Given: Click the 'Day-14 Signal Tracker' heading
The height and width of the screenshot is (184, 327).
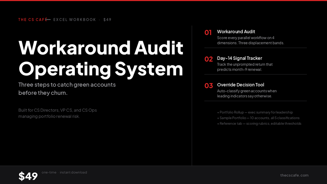Looking at the screenshot, I should (239, 58).
